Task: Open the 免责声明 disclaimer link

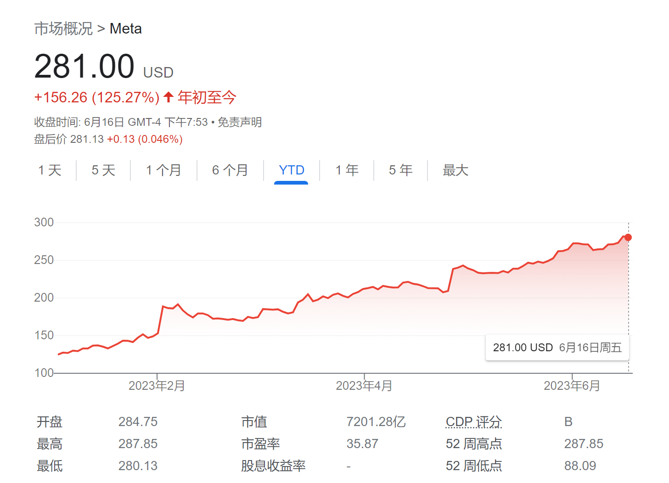Action: (x=239, y=122)
